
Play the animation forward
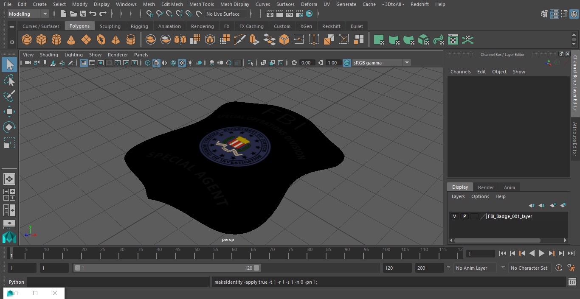[542, 253]
